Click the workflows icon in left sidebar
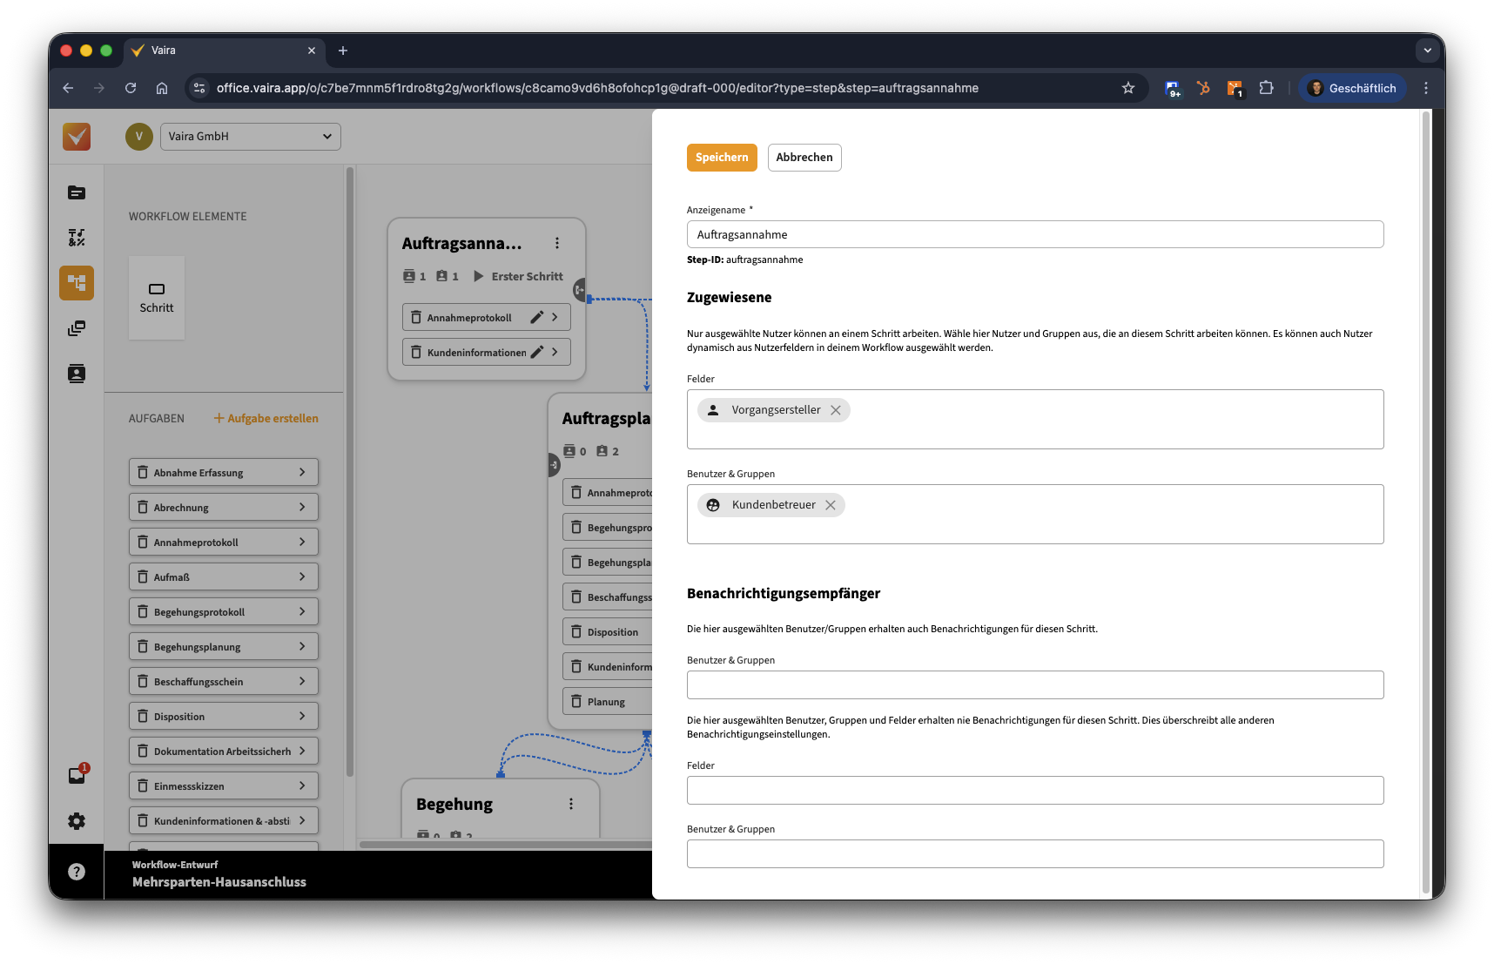 77,283
